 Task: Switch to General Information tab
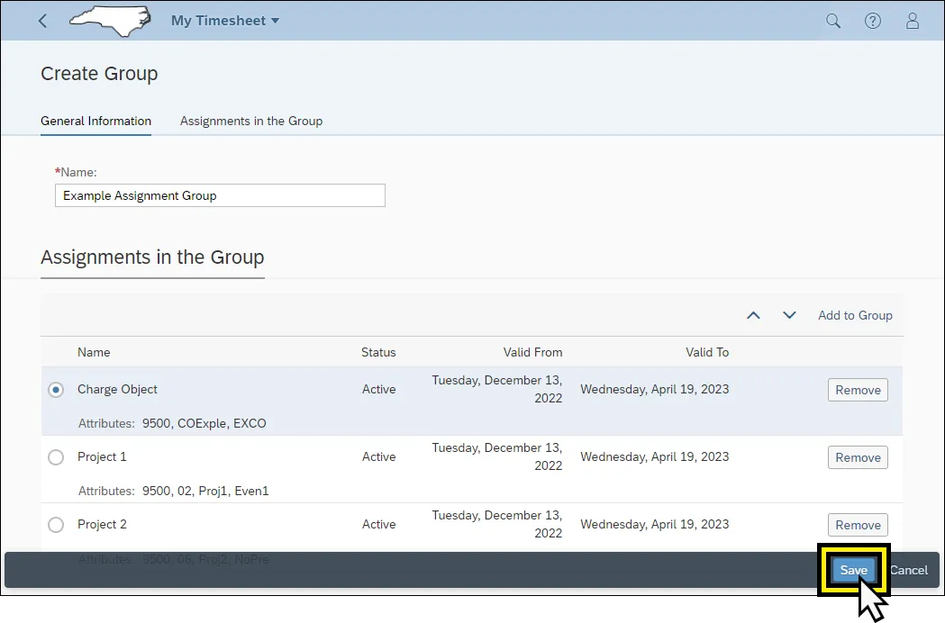(x=95, y=121)
